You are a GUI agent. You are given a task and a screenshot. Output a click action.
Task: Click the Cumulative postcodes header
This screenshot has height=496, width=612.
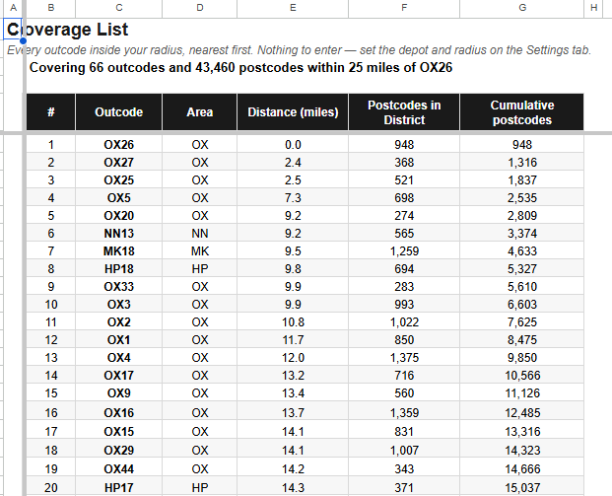pyautogui.click(x=522, y=112)
